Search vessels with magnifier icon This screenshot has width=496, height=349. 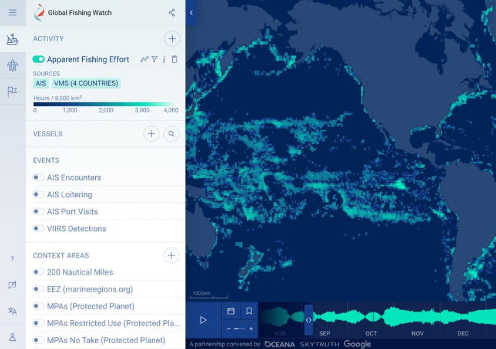point(171,134)
